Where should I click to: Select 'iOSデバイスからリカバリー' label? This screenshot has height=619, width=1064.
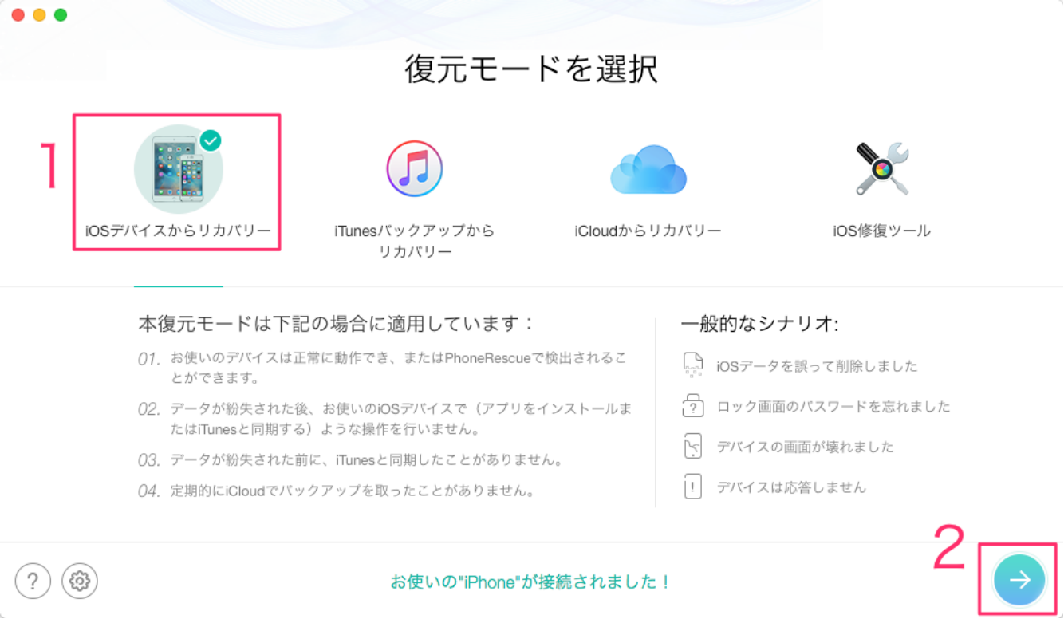(178, 231)
